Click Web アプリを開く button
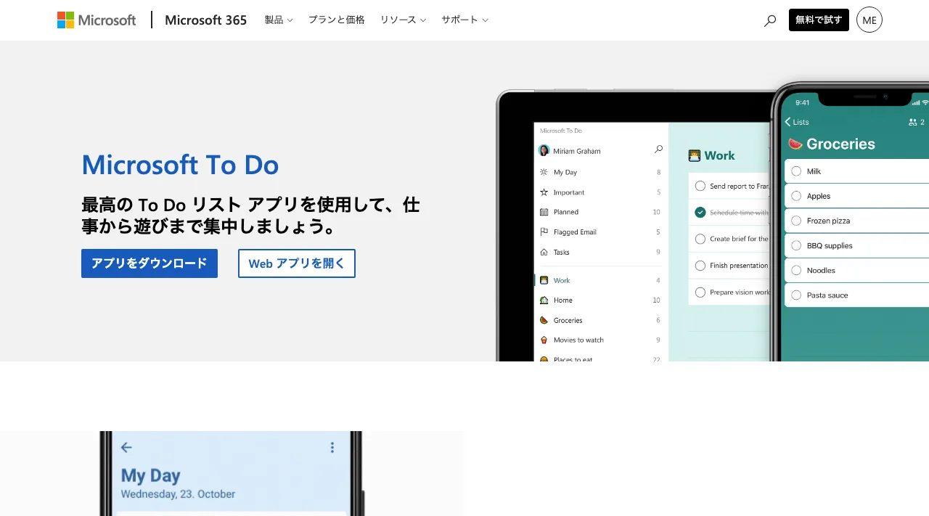Viewport: 929px width, 516px height. [x=297, y=263]
